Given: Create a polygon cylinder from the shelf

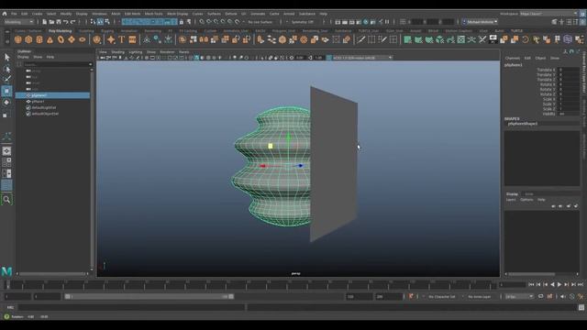Looking at the screenshot, I should [39, 39].
